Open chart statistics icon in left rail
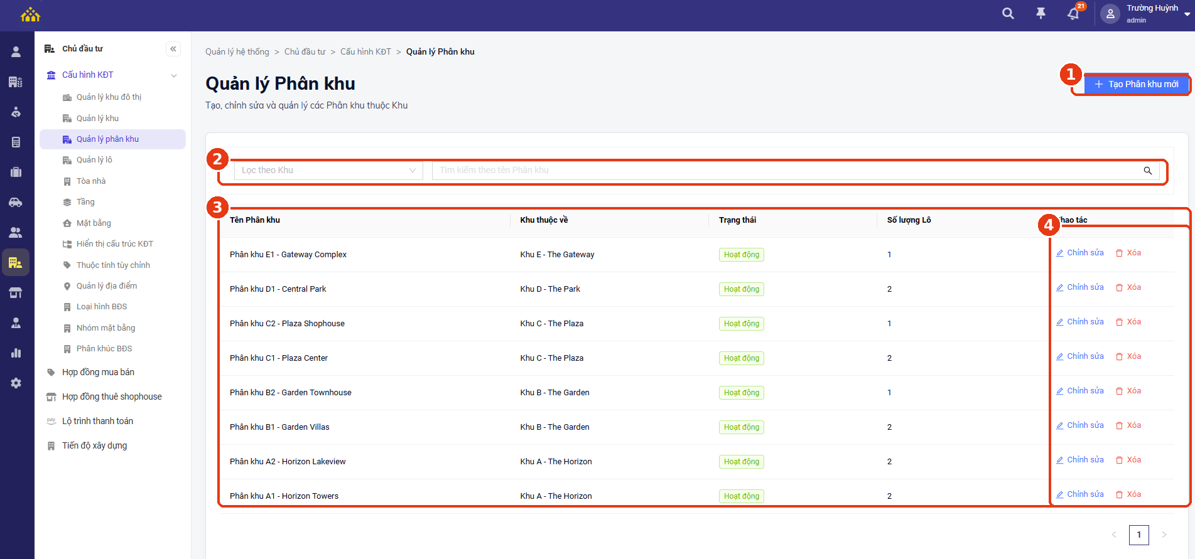The image size is (1195, 559). (16, 353)
